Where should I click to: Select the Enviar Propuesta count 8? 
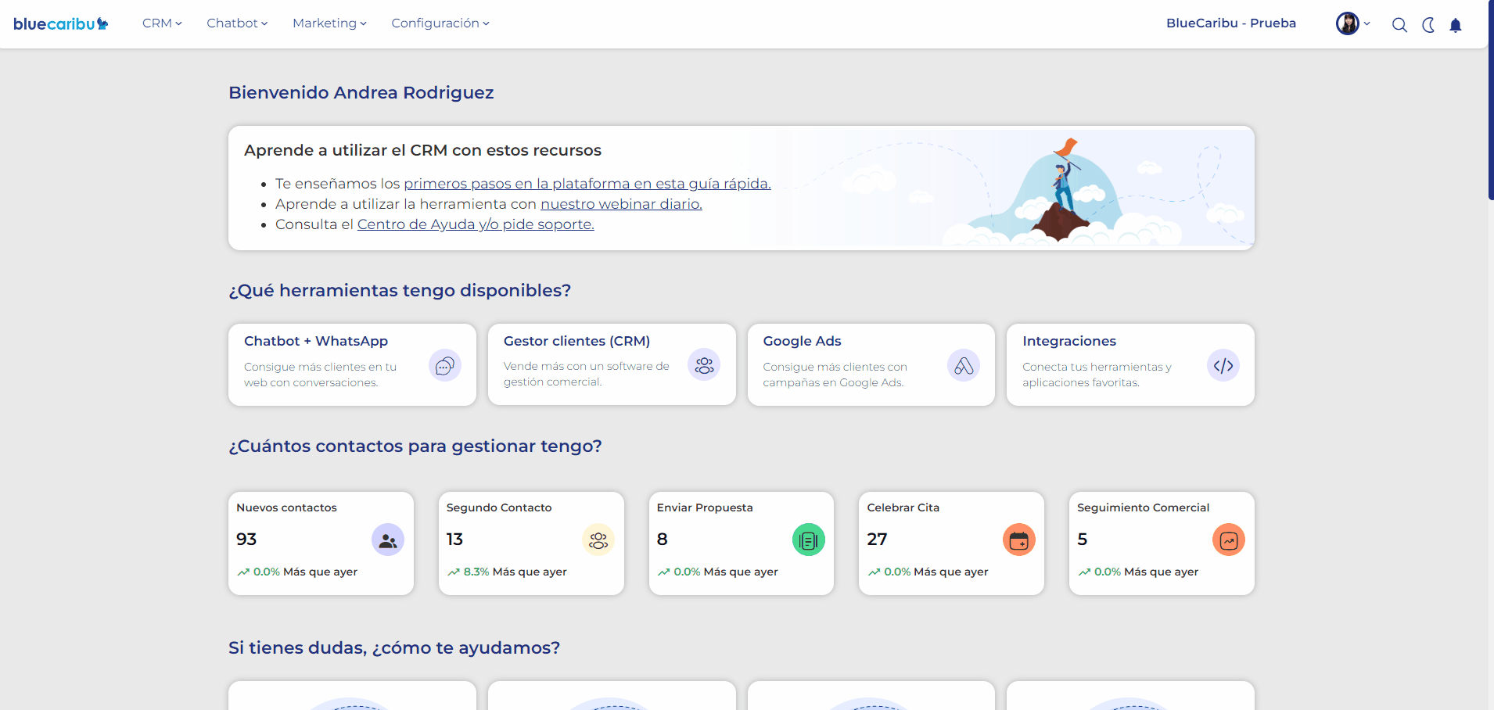[x=663, y=540]
